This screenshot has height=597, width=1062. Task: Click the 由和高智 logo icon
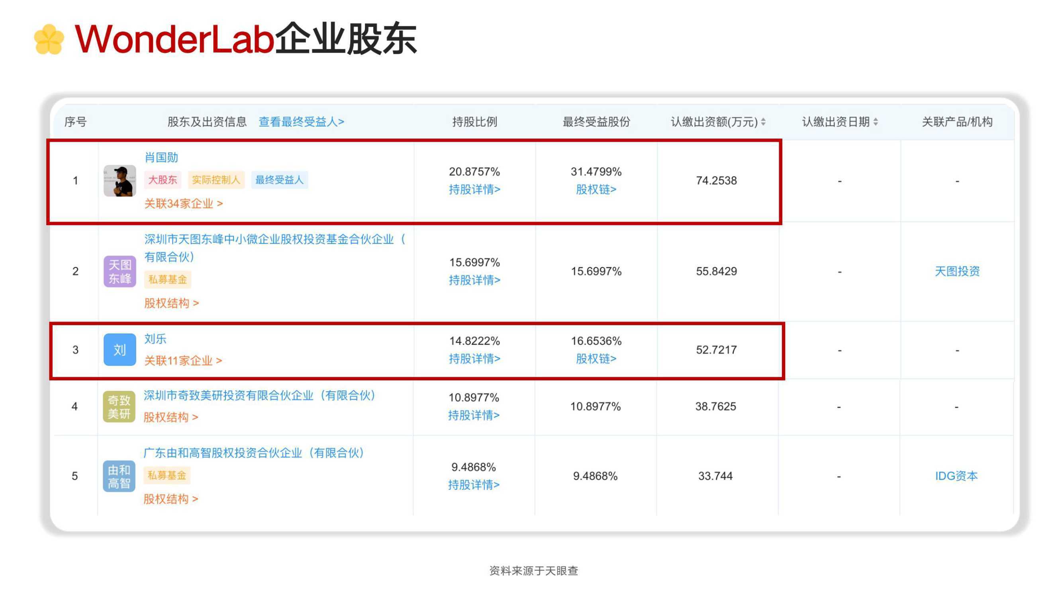[119, 476]
